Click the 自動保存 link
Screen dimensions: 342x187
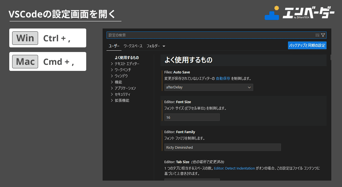[x=223, y=78]
